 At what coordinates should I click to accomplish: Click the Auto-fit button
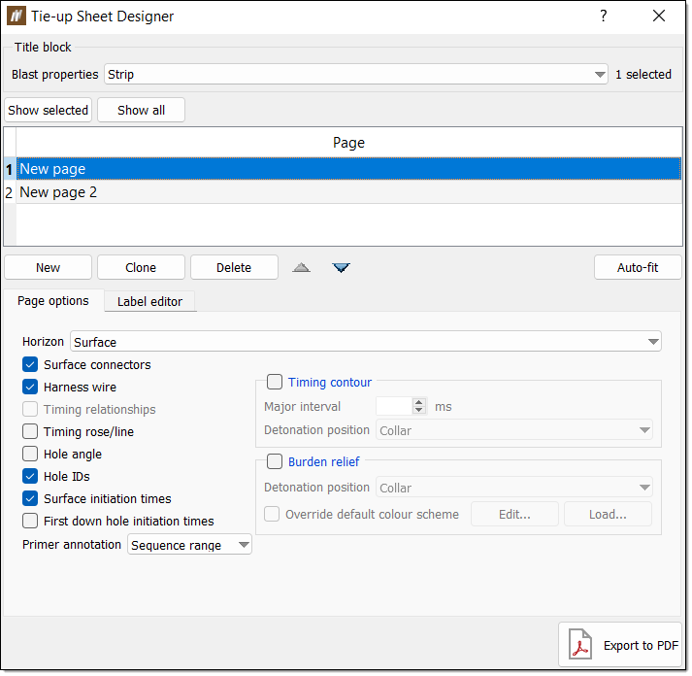[x=639, y=268]
